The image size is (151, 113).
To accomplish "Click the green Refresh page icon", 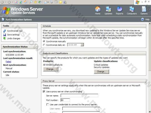I will [21, 2].
